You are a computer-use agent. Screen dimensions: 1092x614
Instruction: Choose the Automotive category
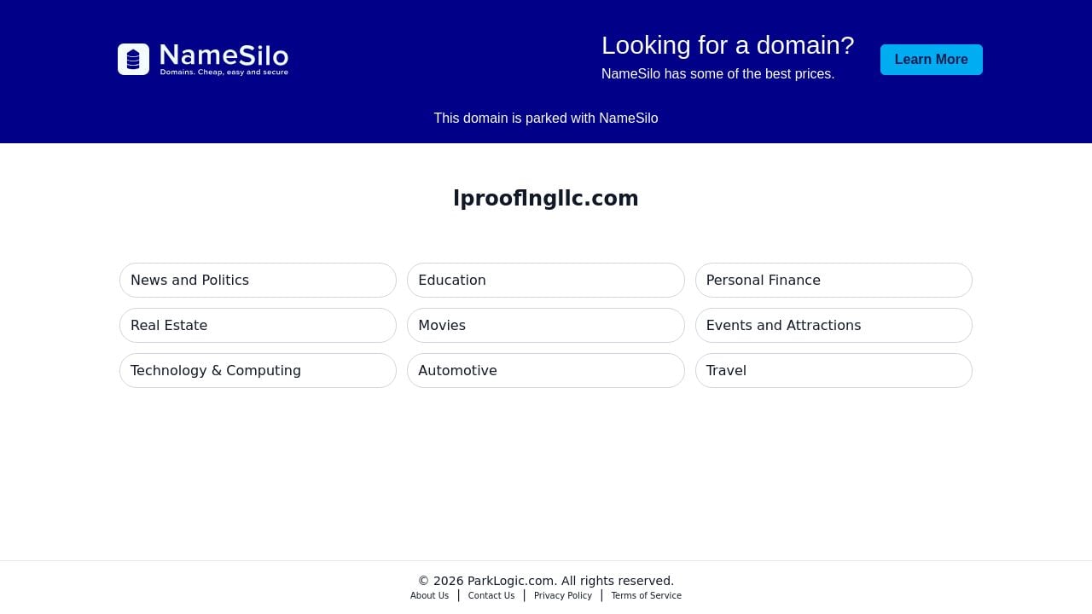(x=546, y=370)
